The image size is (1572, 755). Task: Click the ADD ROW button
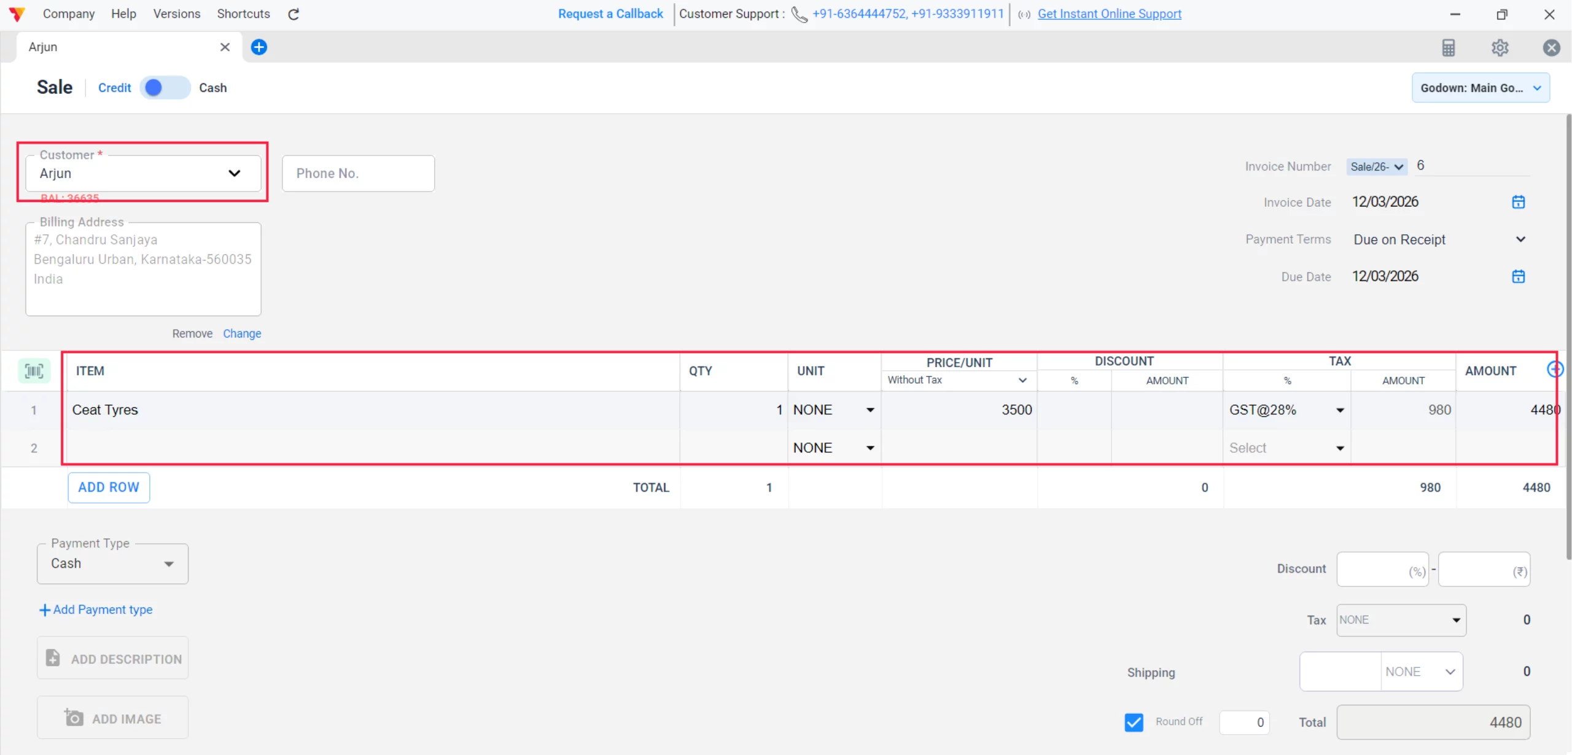point(109,487)
